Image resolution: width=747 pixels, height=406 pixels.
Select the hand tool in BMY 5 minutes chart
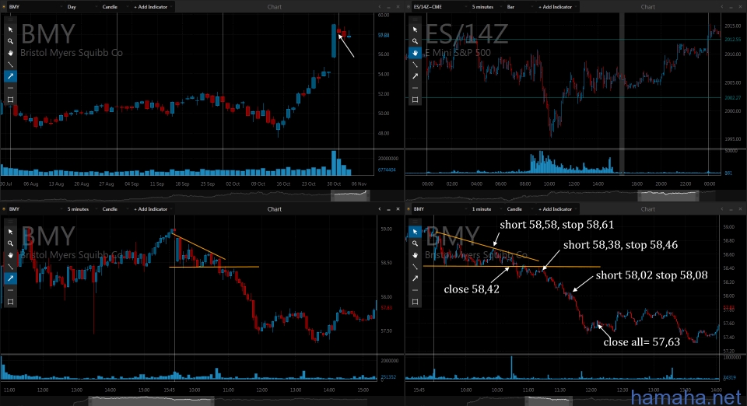(x=10, y=255)
